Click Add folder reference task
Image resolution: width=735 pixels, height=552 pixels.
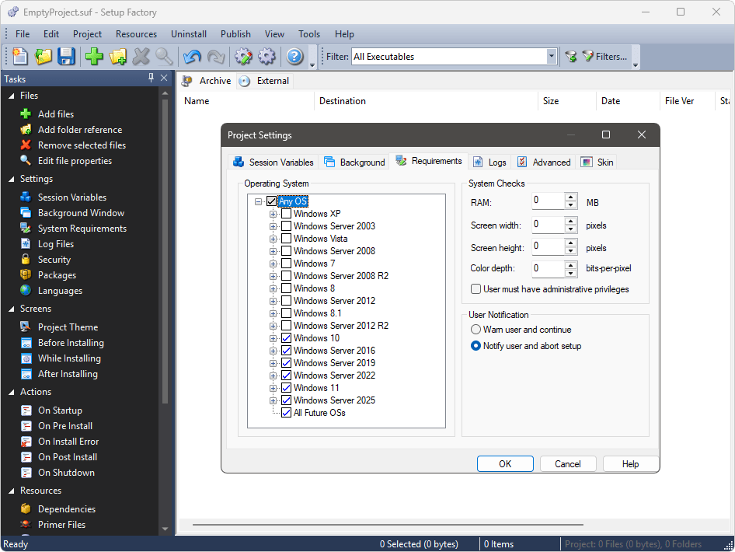pos(80,129)
